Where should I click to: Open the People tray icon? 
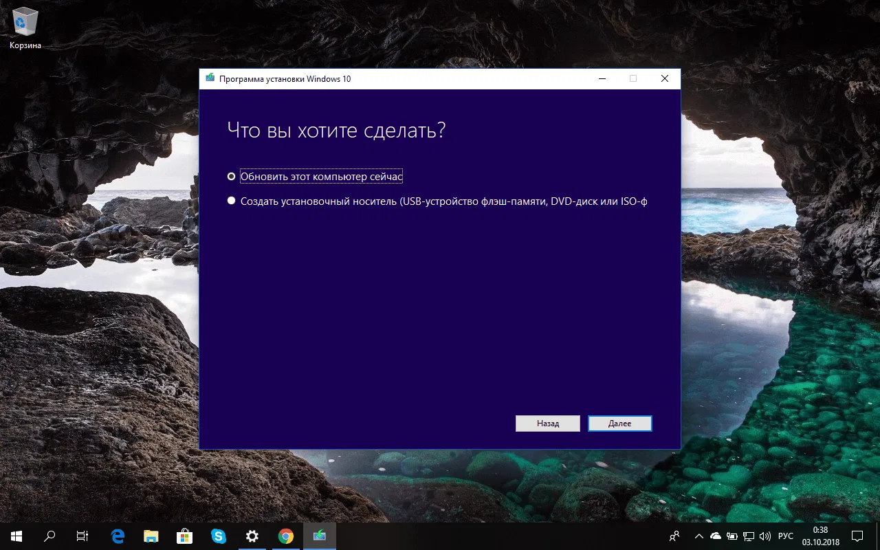tap(675, 536)
